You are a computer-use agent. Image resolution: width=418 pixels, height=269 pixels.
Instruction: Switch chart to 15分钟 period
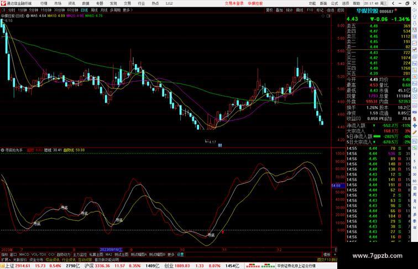(x=46, y=10)
